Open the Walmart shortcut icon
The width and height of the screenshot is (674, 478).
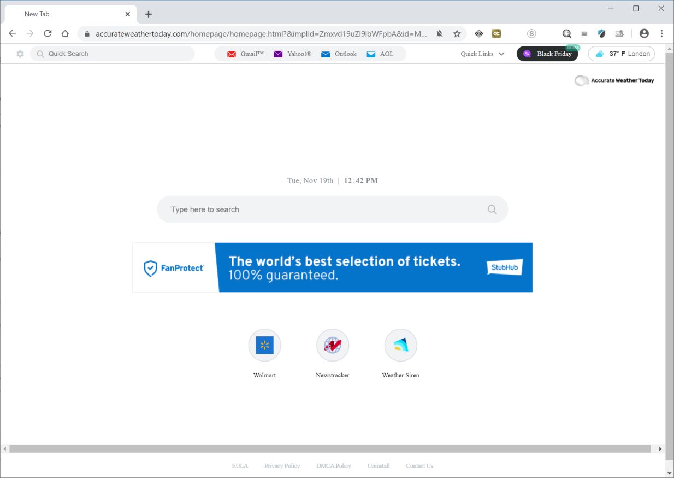(264, 345)
